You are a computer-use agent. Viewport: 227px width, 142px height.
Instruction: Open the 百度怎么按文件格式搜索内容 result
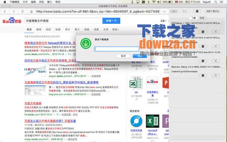click(50, 121)
